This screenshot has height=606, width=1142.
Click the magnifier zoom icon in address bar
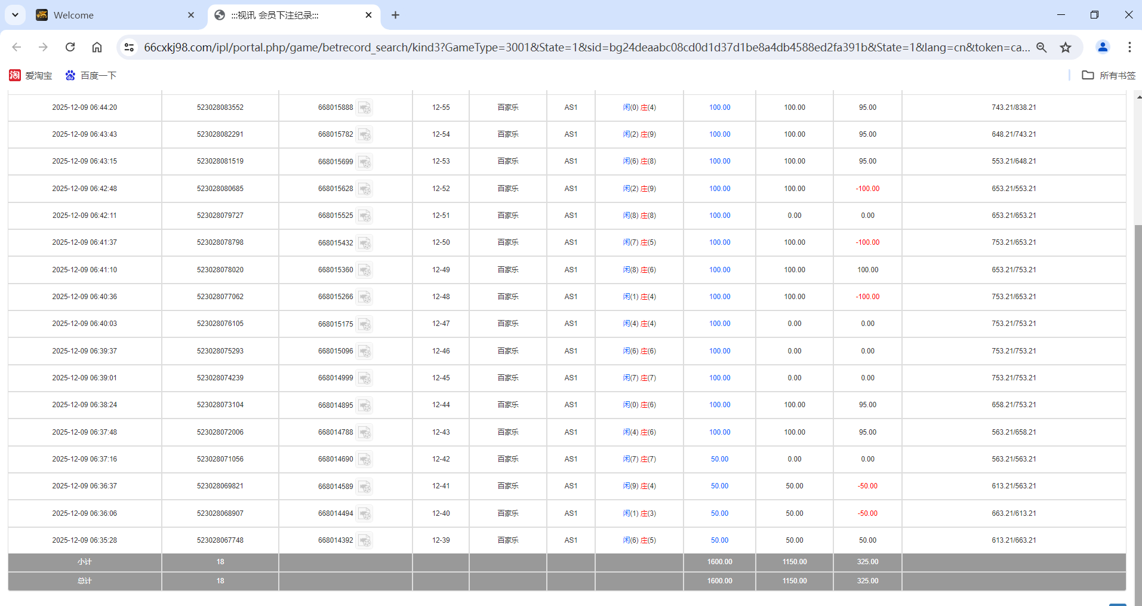[1042, 47]
